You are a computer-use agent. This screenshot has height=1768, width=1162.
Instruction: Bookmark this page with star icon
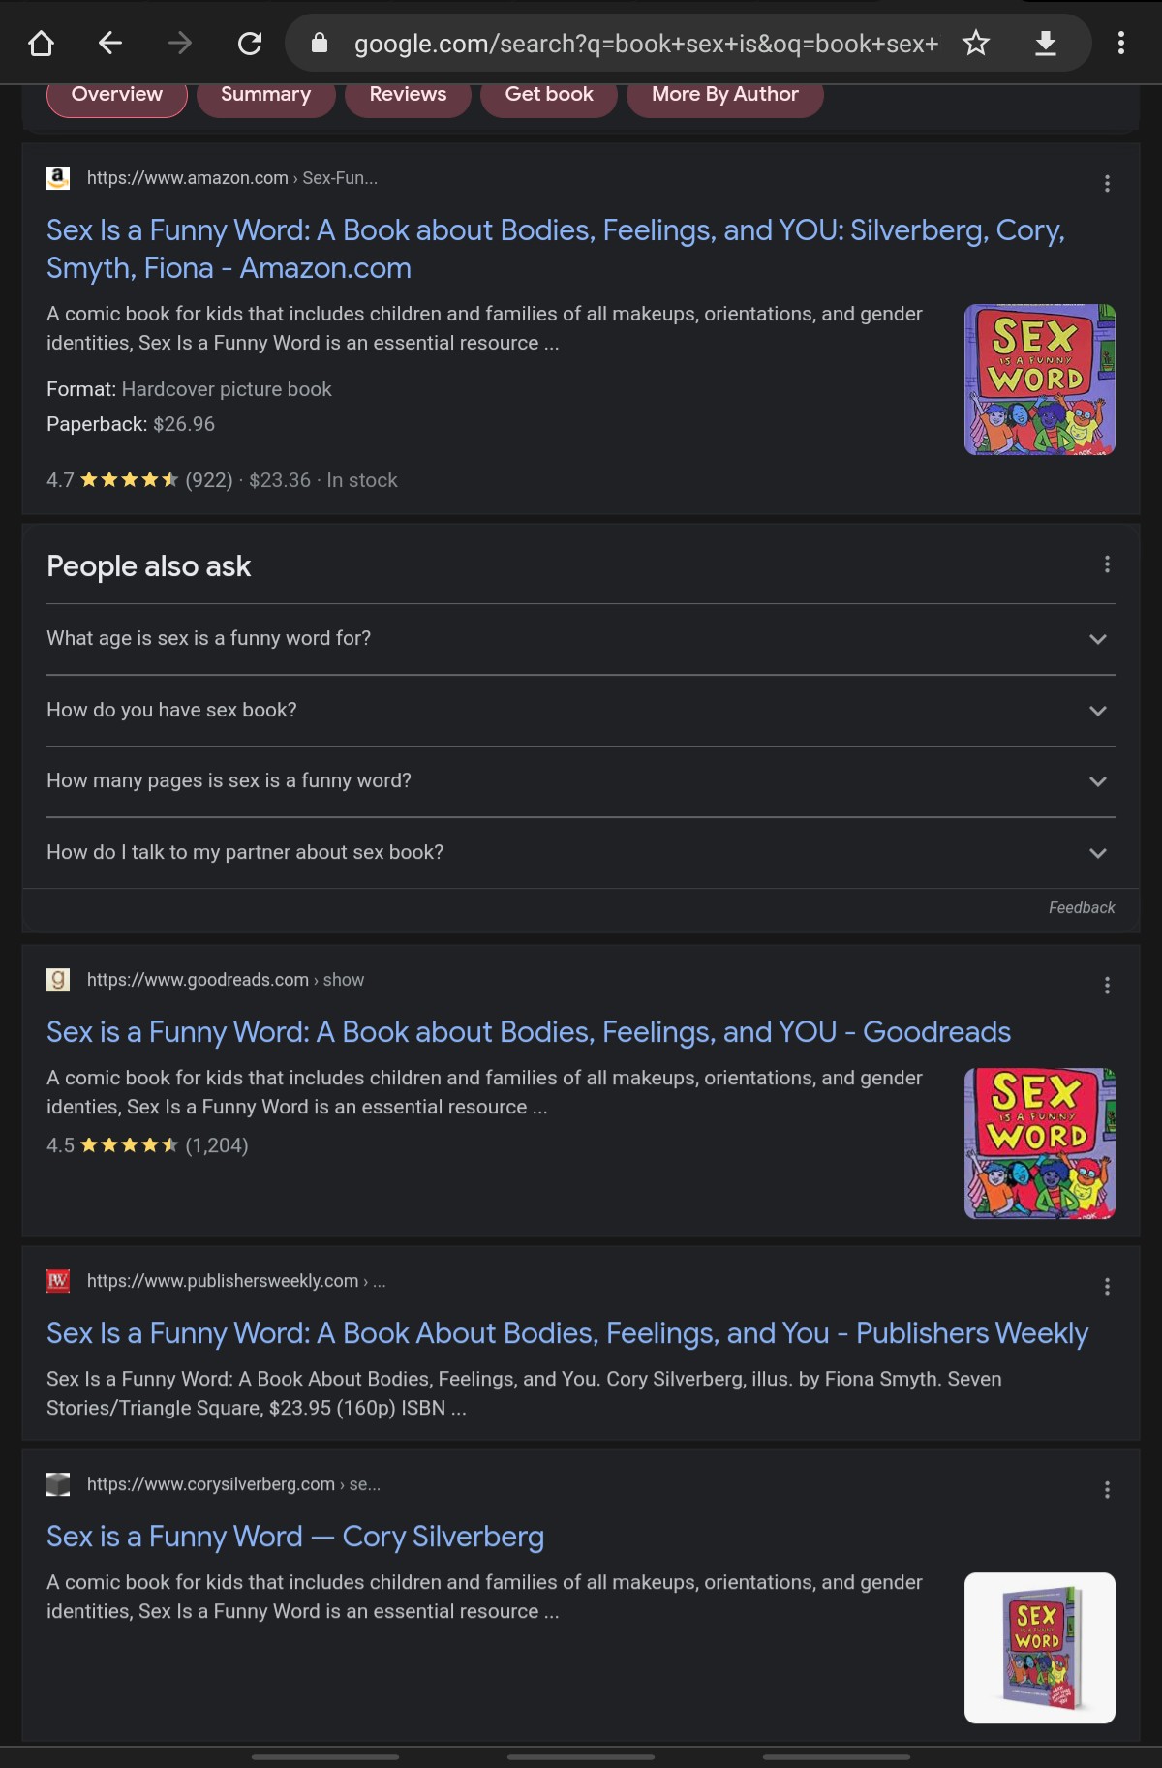(x=976, y=44)
